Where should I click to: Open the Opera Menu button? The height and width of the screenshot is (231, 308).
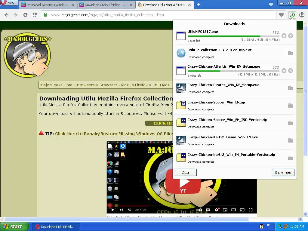(9, 3)
